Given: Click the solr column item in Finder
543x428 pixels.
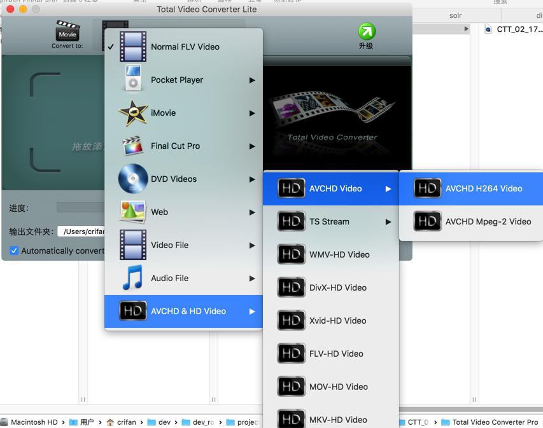Looking at the screenshot, I should tap(455, 15).
